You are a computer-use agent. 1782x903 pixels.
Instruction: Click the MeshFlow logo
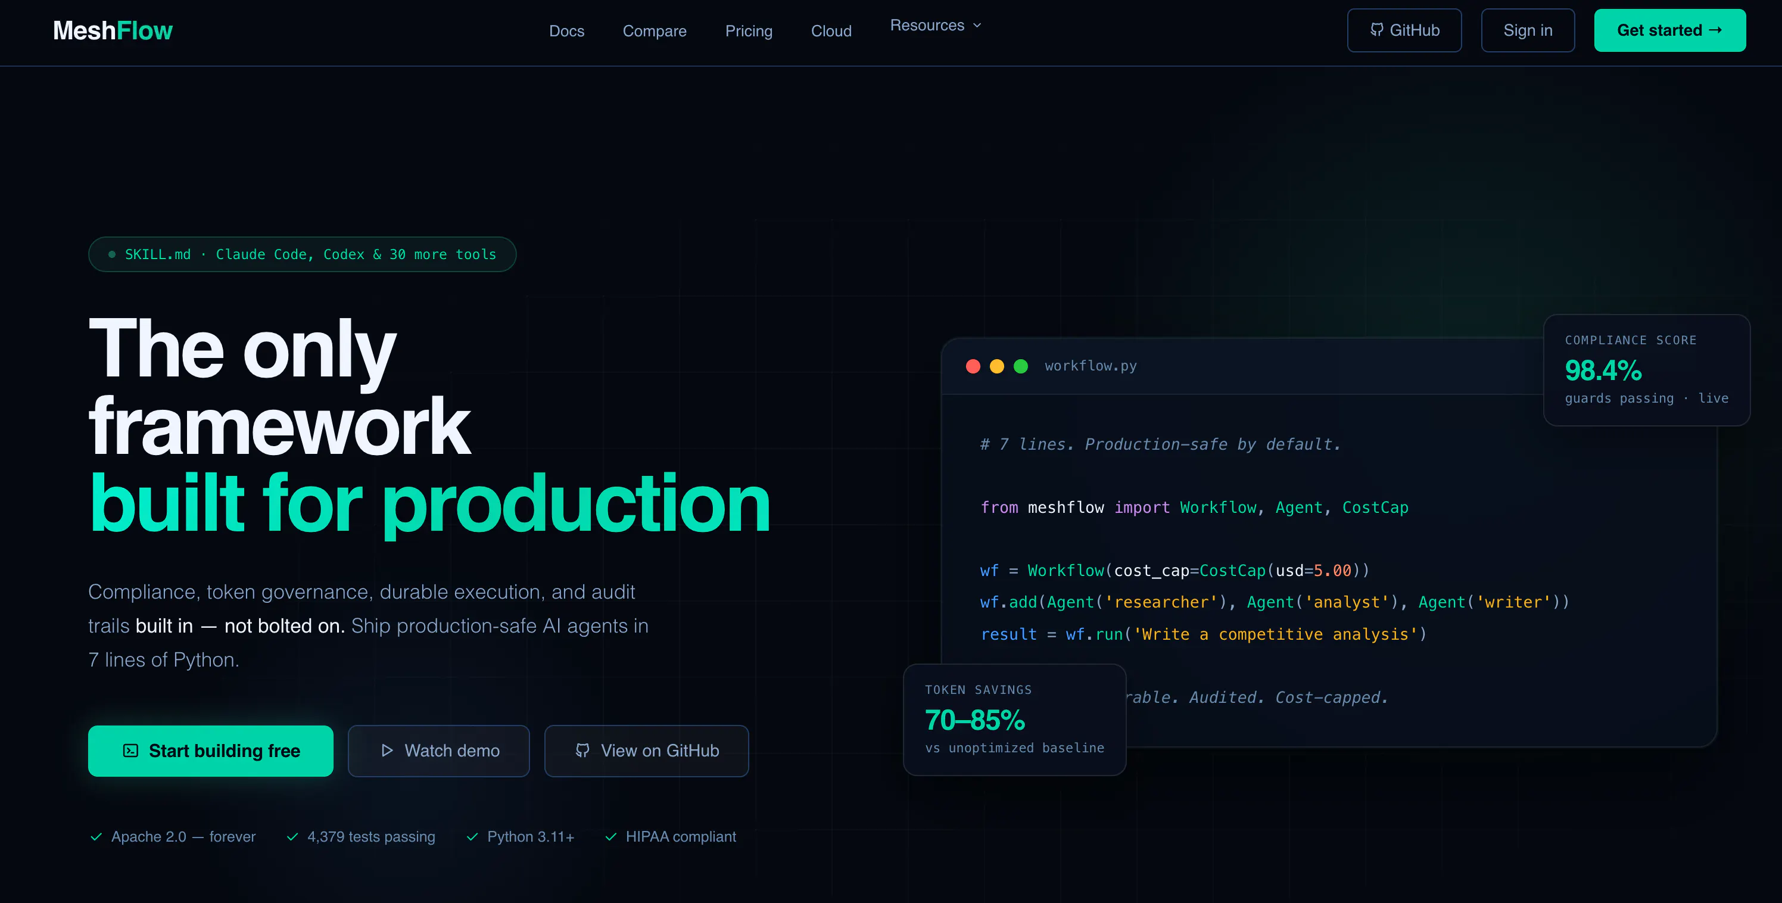click(113, 30)
